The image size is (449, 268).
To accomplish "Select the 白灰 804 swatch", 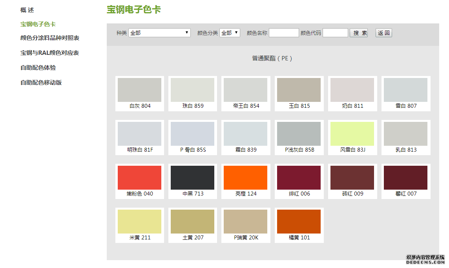I will coord(139,90).
